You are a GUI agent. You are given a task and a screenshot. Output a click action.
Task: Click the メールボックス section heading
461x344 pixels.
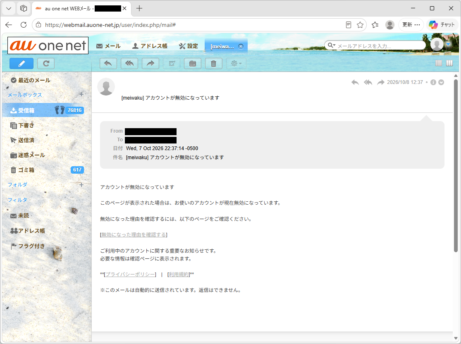point(25,95)
